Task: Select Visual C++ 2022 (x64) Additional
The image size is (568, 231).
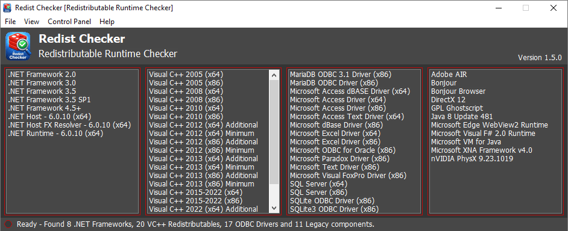Action: tap(203, 209)
